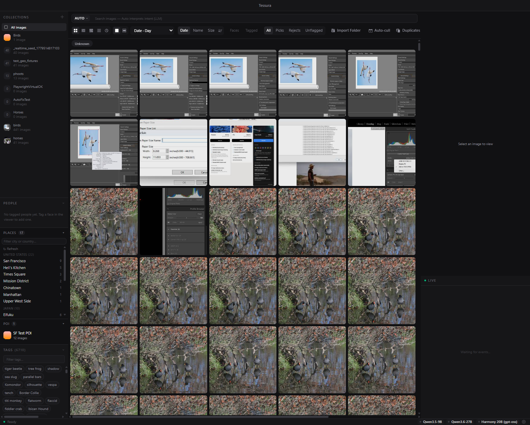Click the Import Folder button label
The image size is (530, 425).
click(349, 31)
